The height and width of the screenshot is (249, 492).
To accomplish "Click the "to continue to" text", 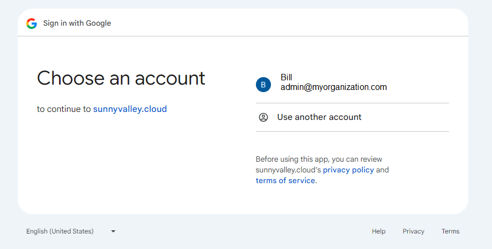I will pyautogui.click(x=64, y=109).
